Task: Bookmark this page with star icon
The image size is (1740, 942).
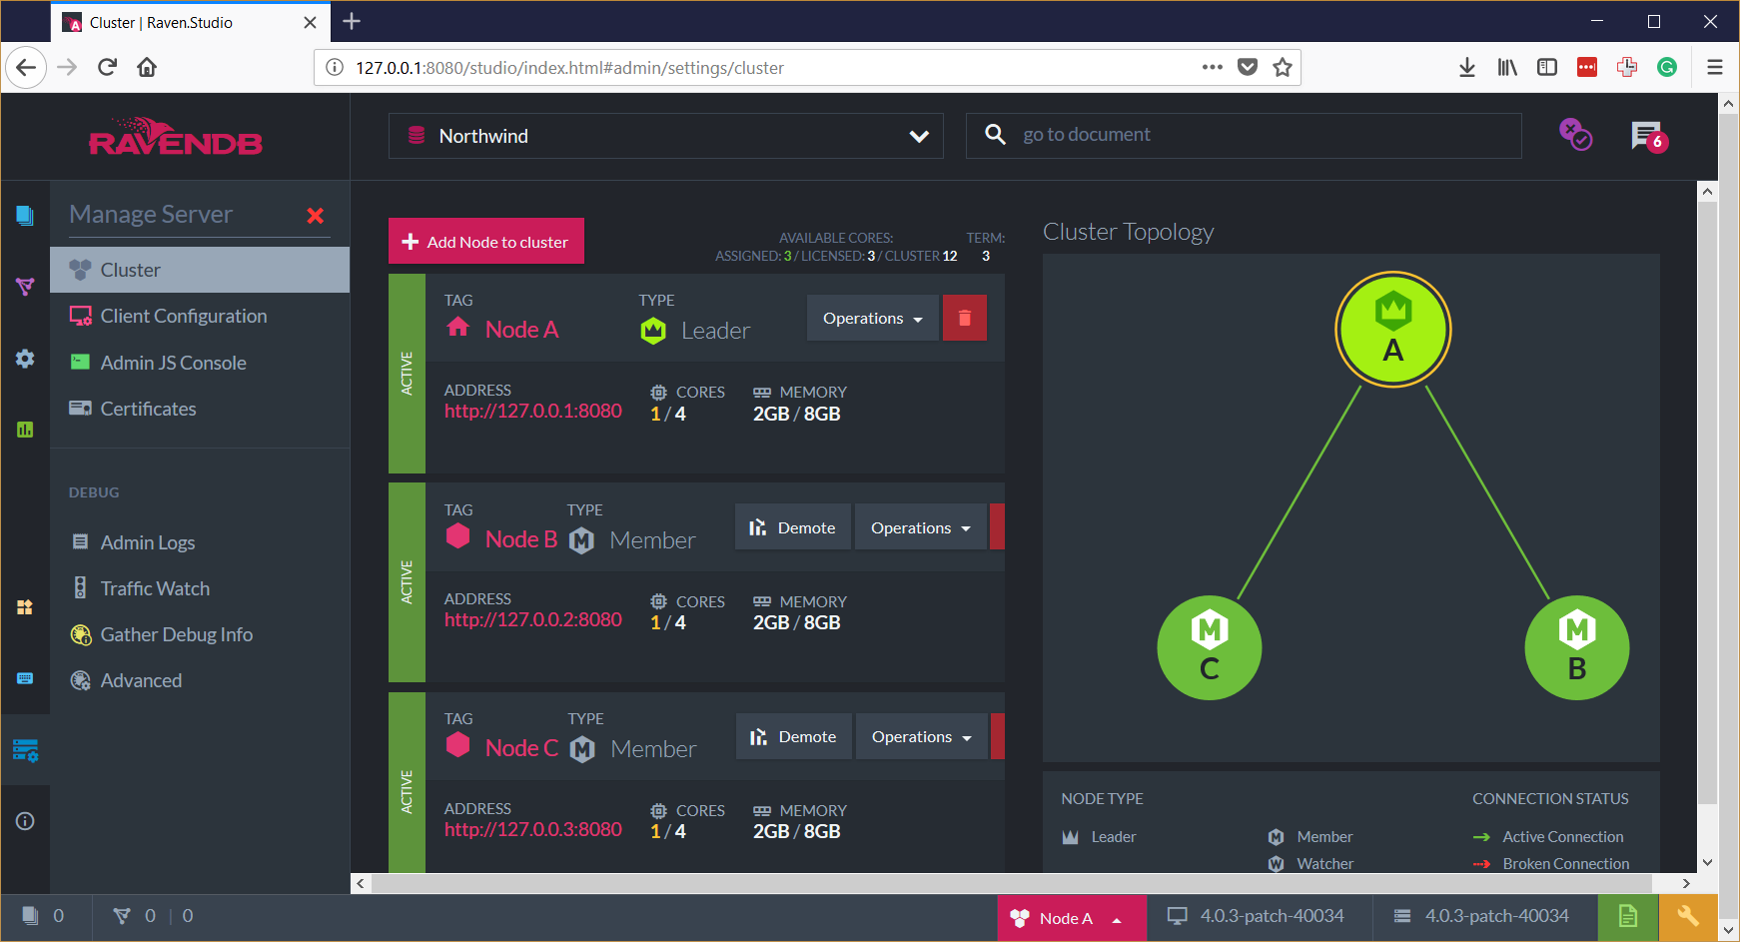Action: 1283,67
